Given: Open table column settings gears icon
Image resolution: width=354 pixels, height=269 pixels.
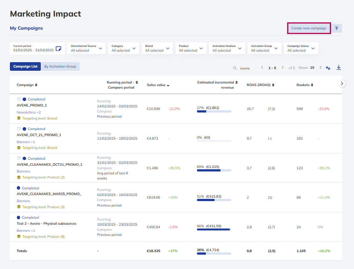Looking at the screenshot, I should pos(328,68).
